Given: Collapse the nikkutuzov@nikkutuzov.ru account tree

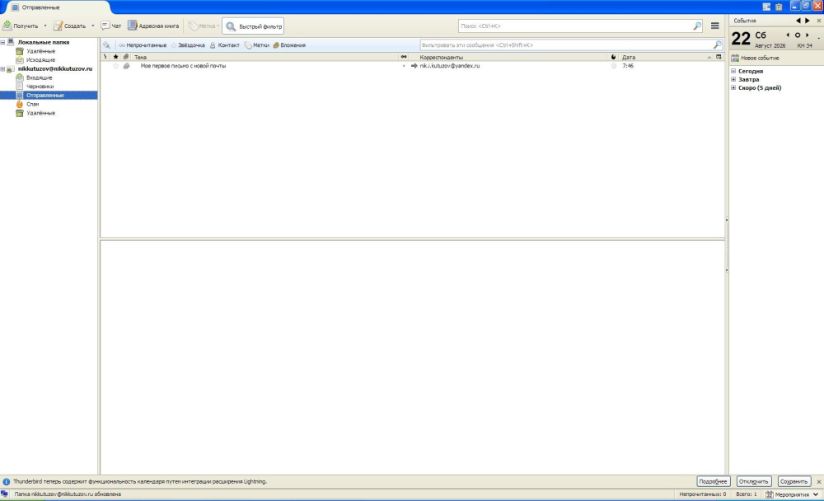Looking at the screenshot, I should point(2,69).
